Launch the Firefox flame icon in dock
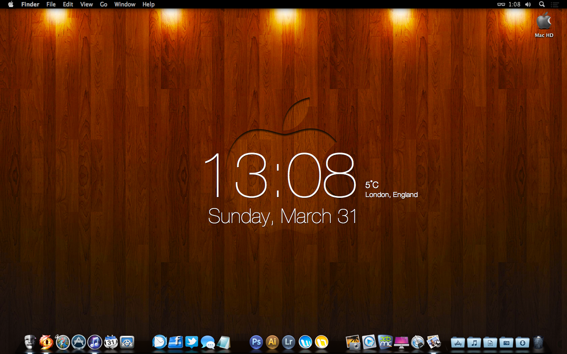The width and height of the screenshot is (567, 354). (x=46, y=342)
